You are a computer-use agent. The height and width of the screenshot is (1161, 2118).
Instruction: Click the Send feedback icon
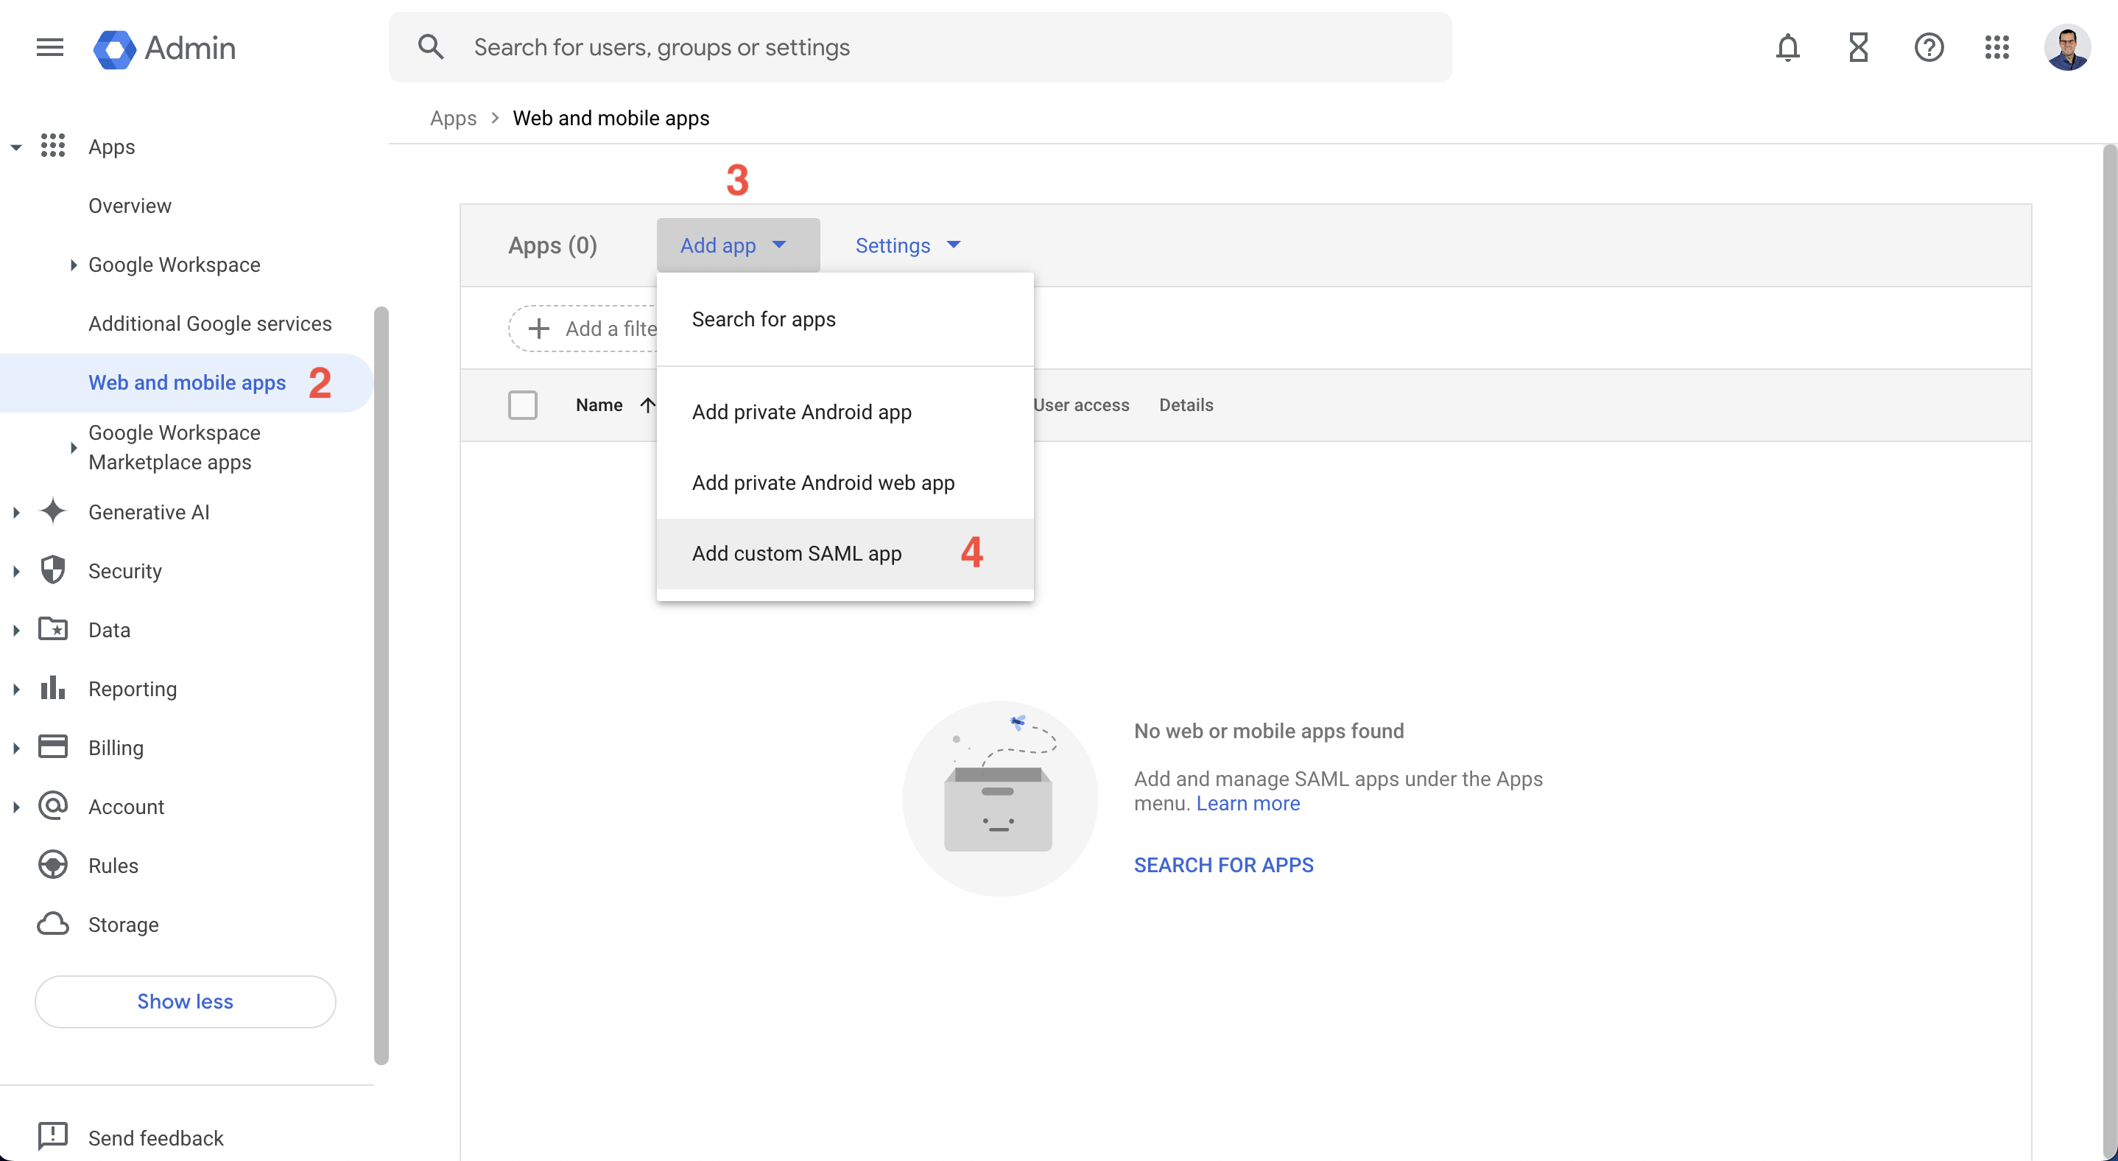[54, 1137]
